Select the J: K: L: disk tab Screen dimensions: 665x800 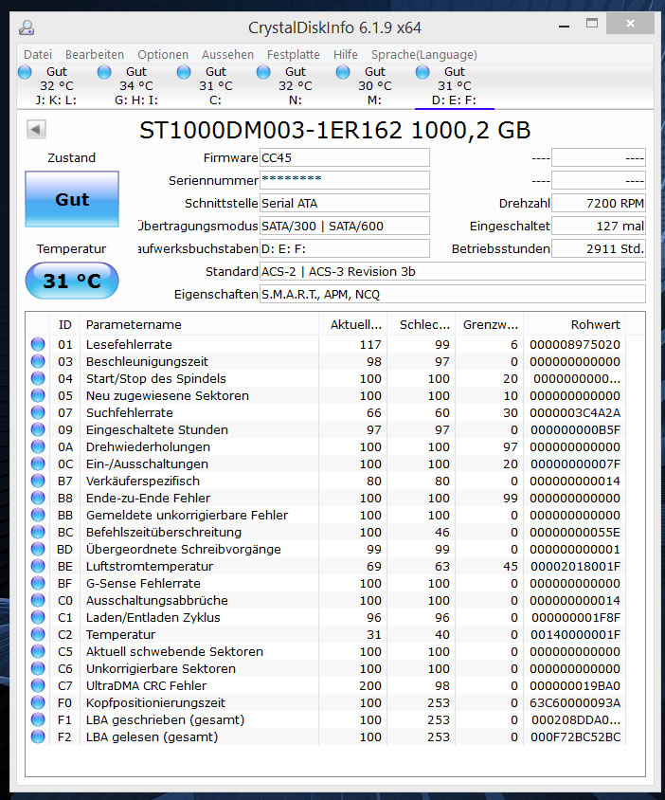pos(56,85)
